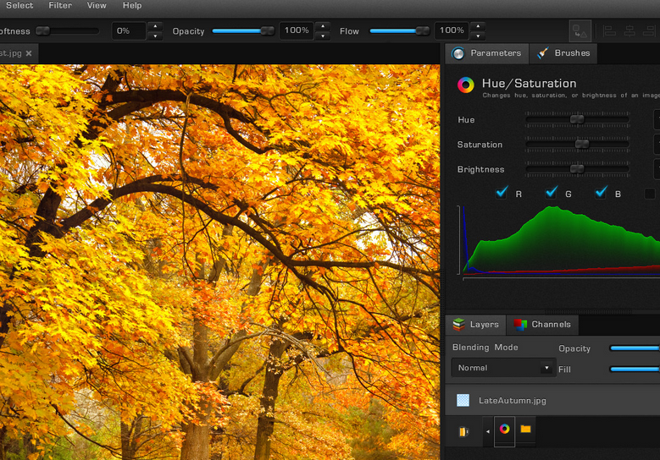Click the align left icon in toolbar
This screenshot has height=460, width=660.
pos(610,31)
